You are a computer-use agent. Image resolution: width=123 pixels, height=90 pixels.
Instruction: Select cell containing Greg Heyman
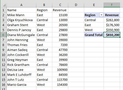pos(21,60)
